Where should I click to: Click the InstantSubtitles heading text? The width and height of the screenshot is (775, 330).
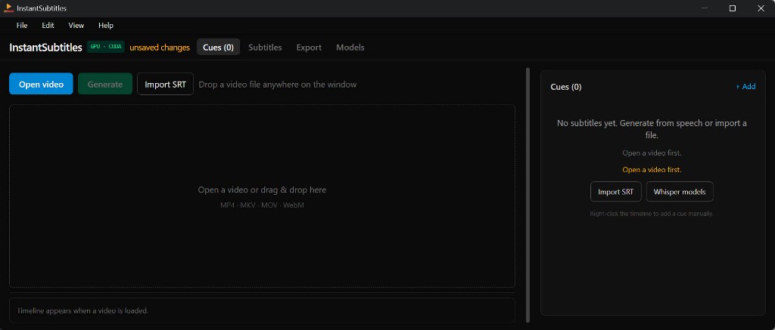click(x=45, y=48)
